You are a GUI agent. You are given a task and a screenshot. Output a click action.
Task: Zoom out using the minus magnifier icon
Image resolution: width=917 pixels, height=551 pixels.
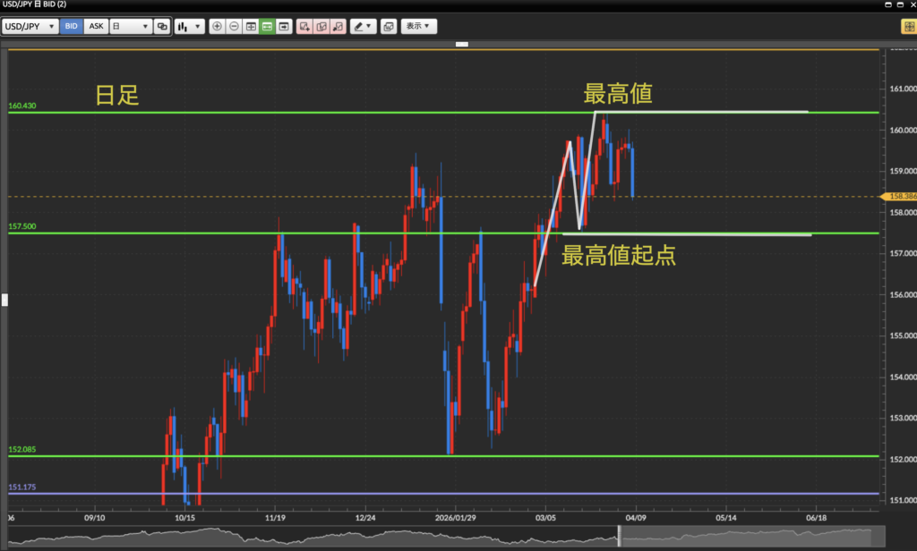pos(234,27)
